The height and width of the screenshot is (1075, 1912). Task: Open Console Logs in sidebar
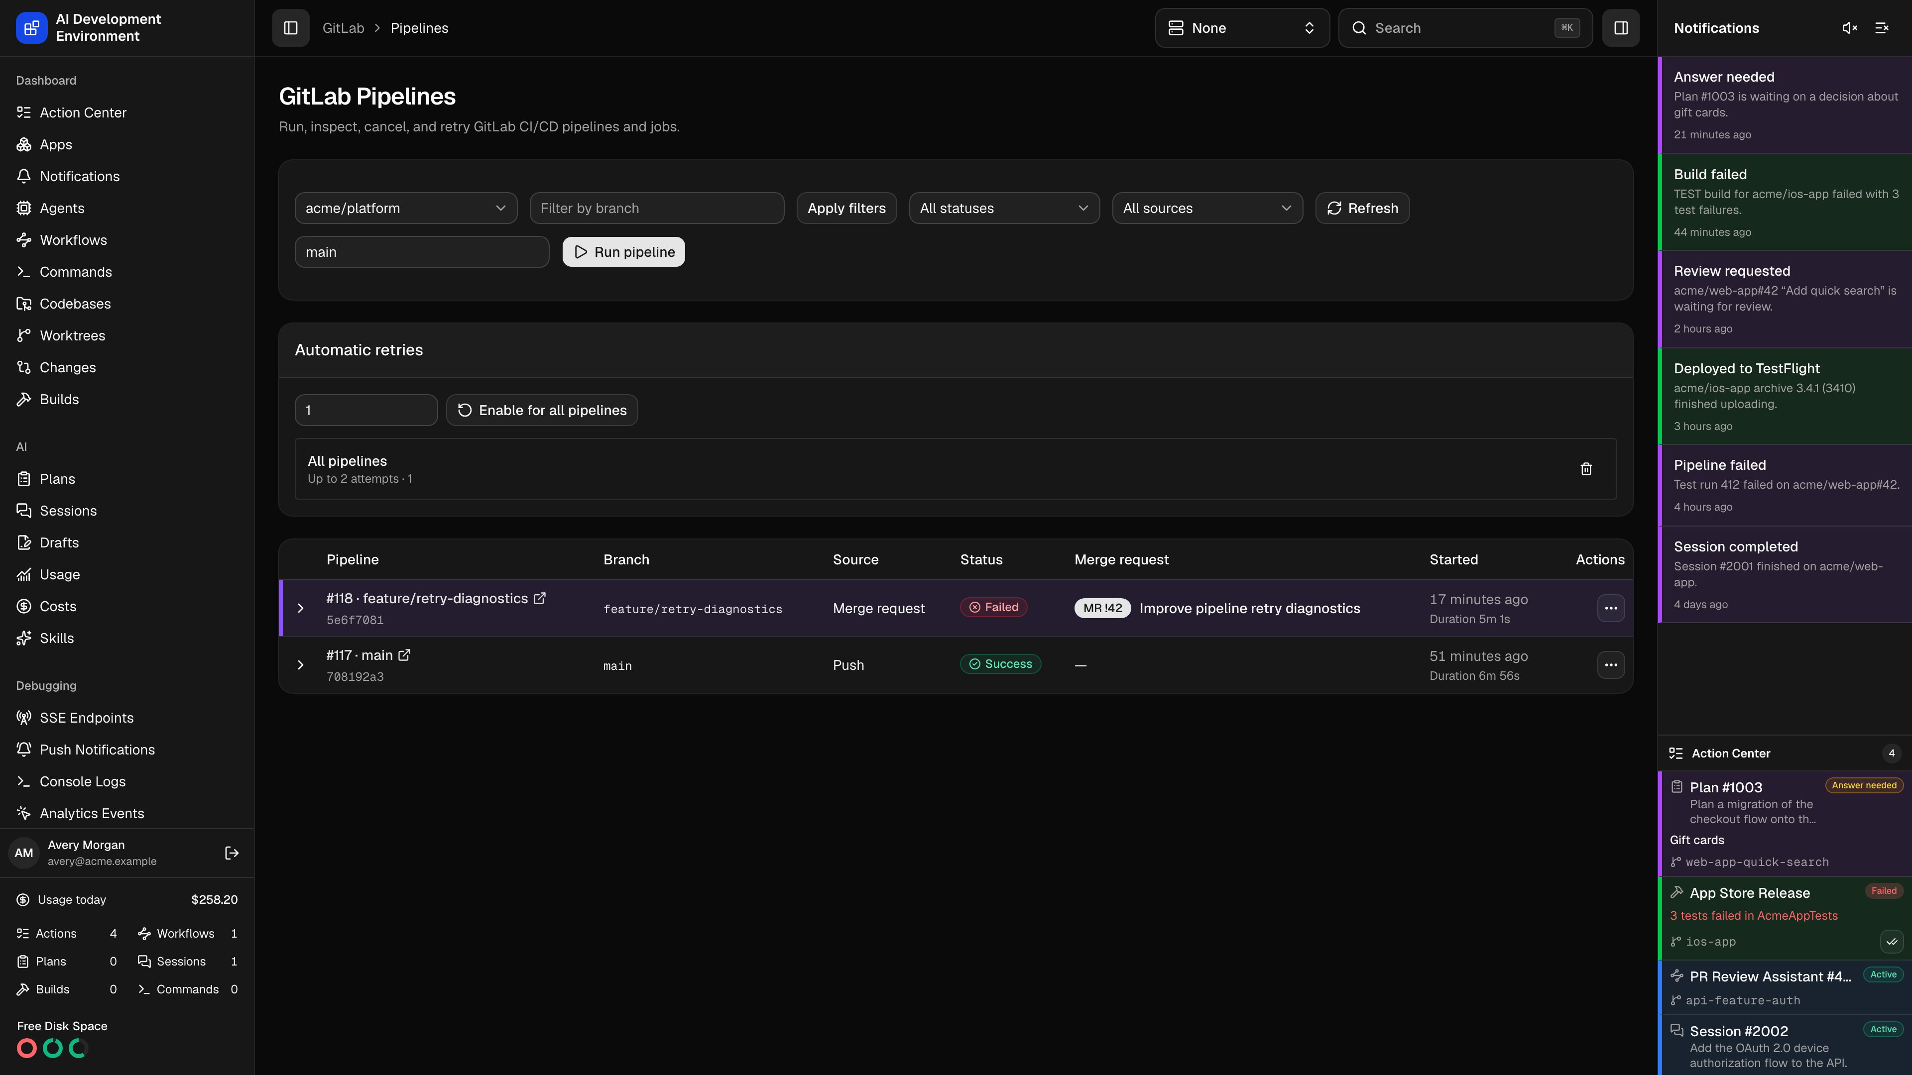(127, 781)
